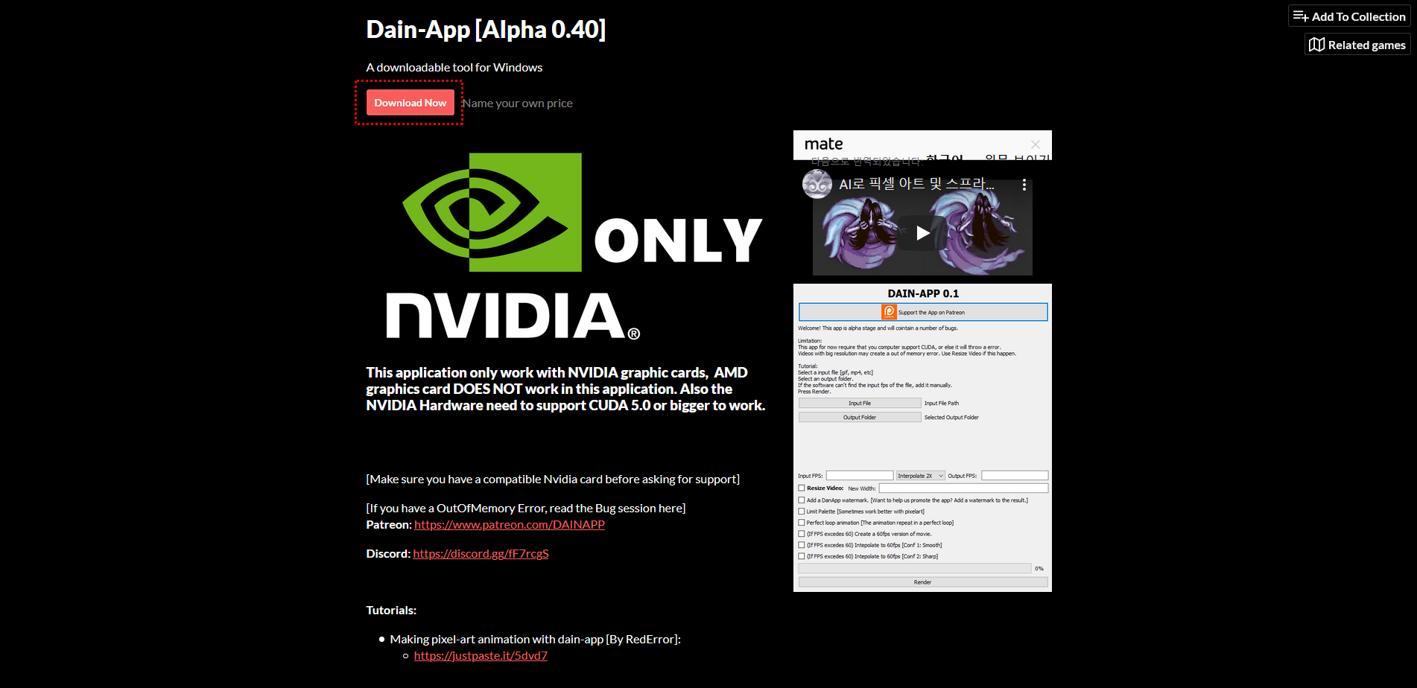The width and height of the screenshot is (1417, 688).
Task: Check Create a 60fps version of movie
Action: (x=802, y=534)
